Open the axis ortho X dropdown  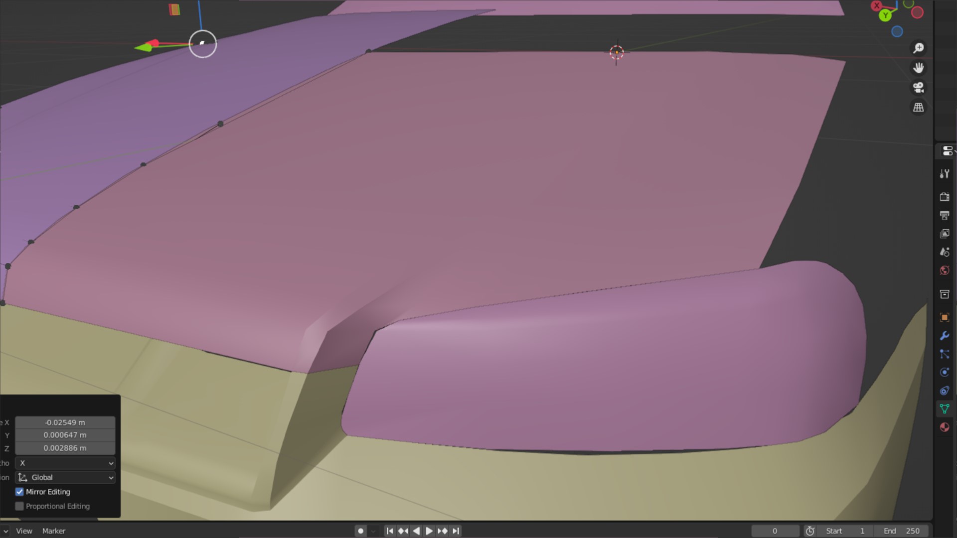[65, 463]
